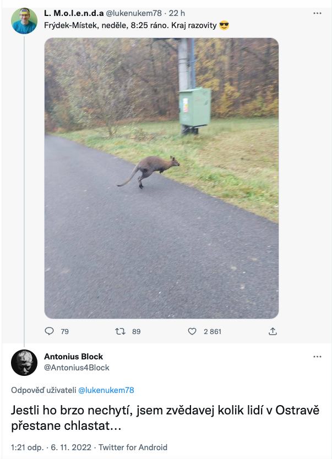Image resolution: width=332 pixels, height=459 pixels.
Task: Click the @lukenukem78 handle in tweet header
Action: (x=133, y=13)
